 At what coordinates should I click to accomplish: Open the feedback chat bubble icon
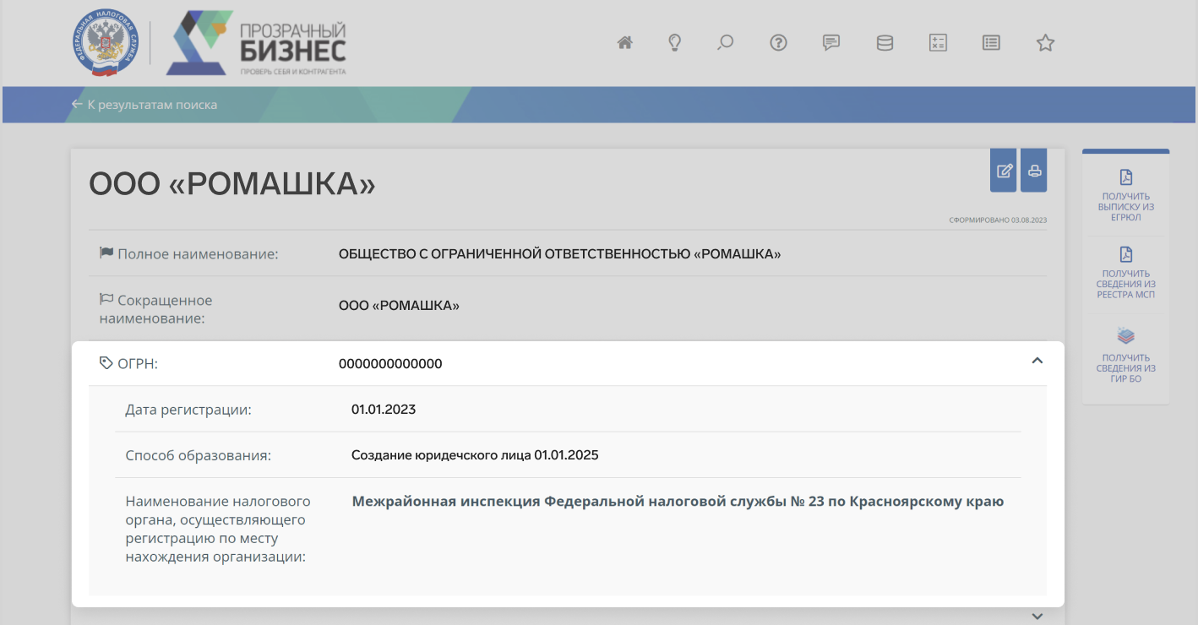pos(831,43)
